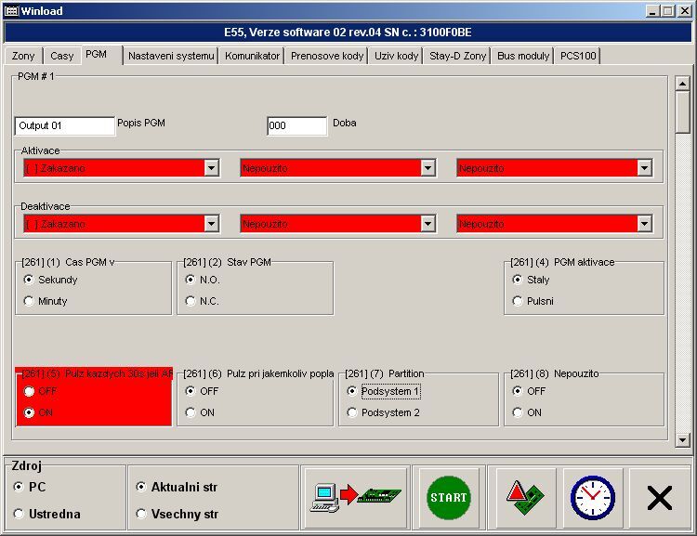This screenshot has width=697, height=536.
Task: Set source to Ustredna
Action: [20, 514]
